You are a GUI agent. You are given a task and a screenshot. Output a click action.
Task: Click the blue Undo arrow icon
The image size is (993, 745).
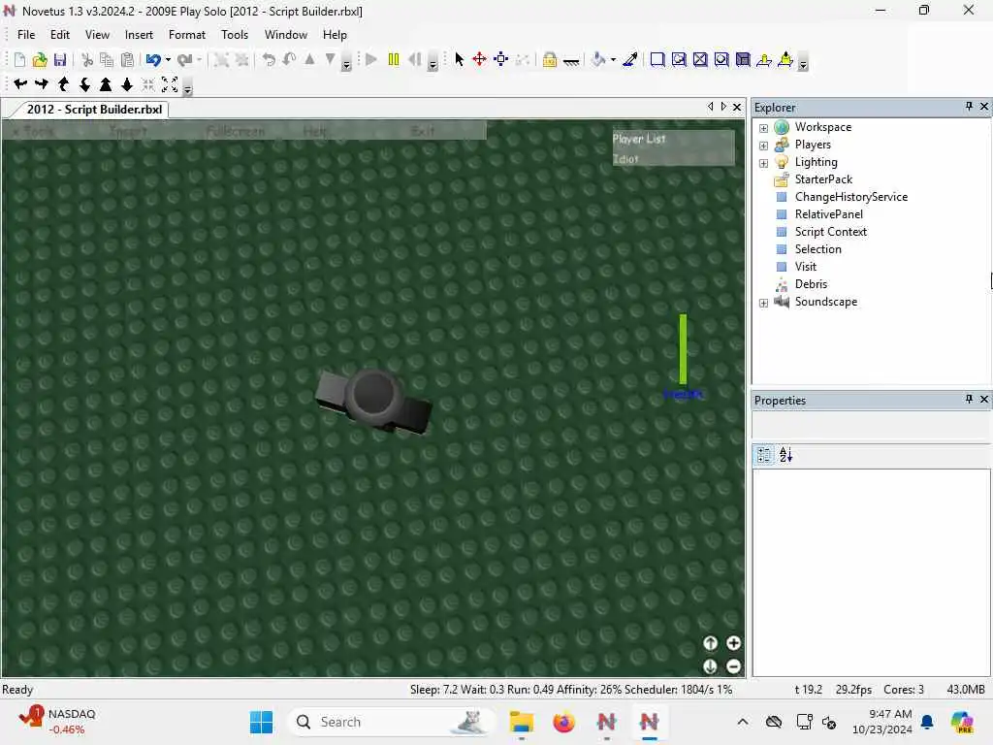tap(152, 59)
